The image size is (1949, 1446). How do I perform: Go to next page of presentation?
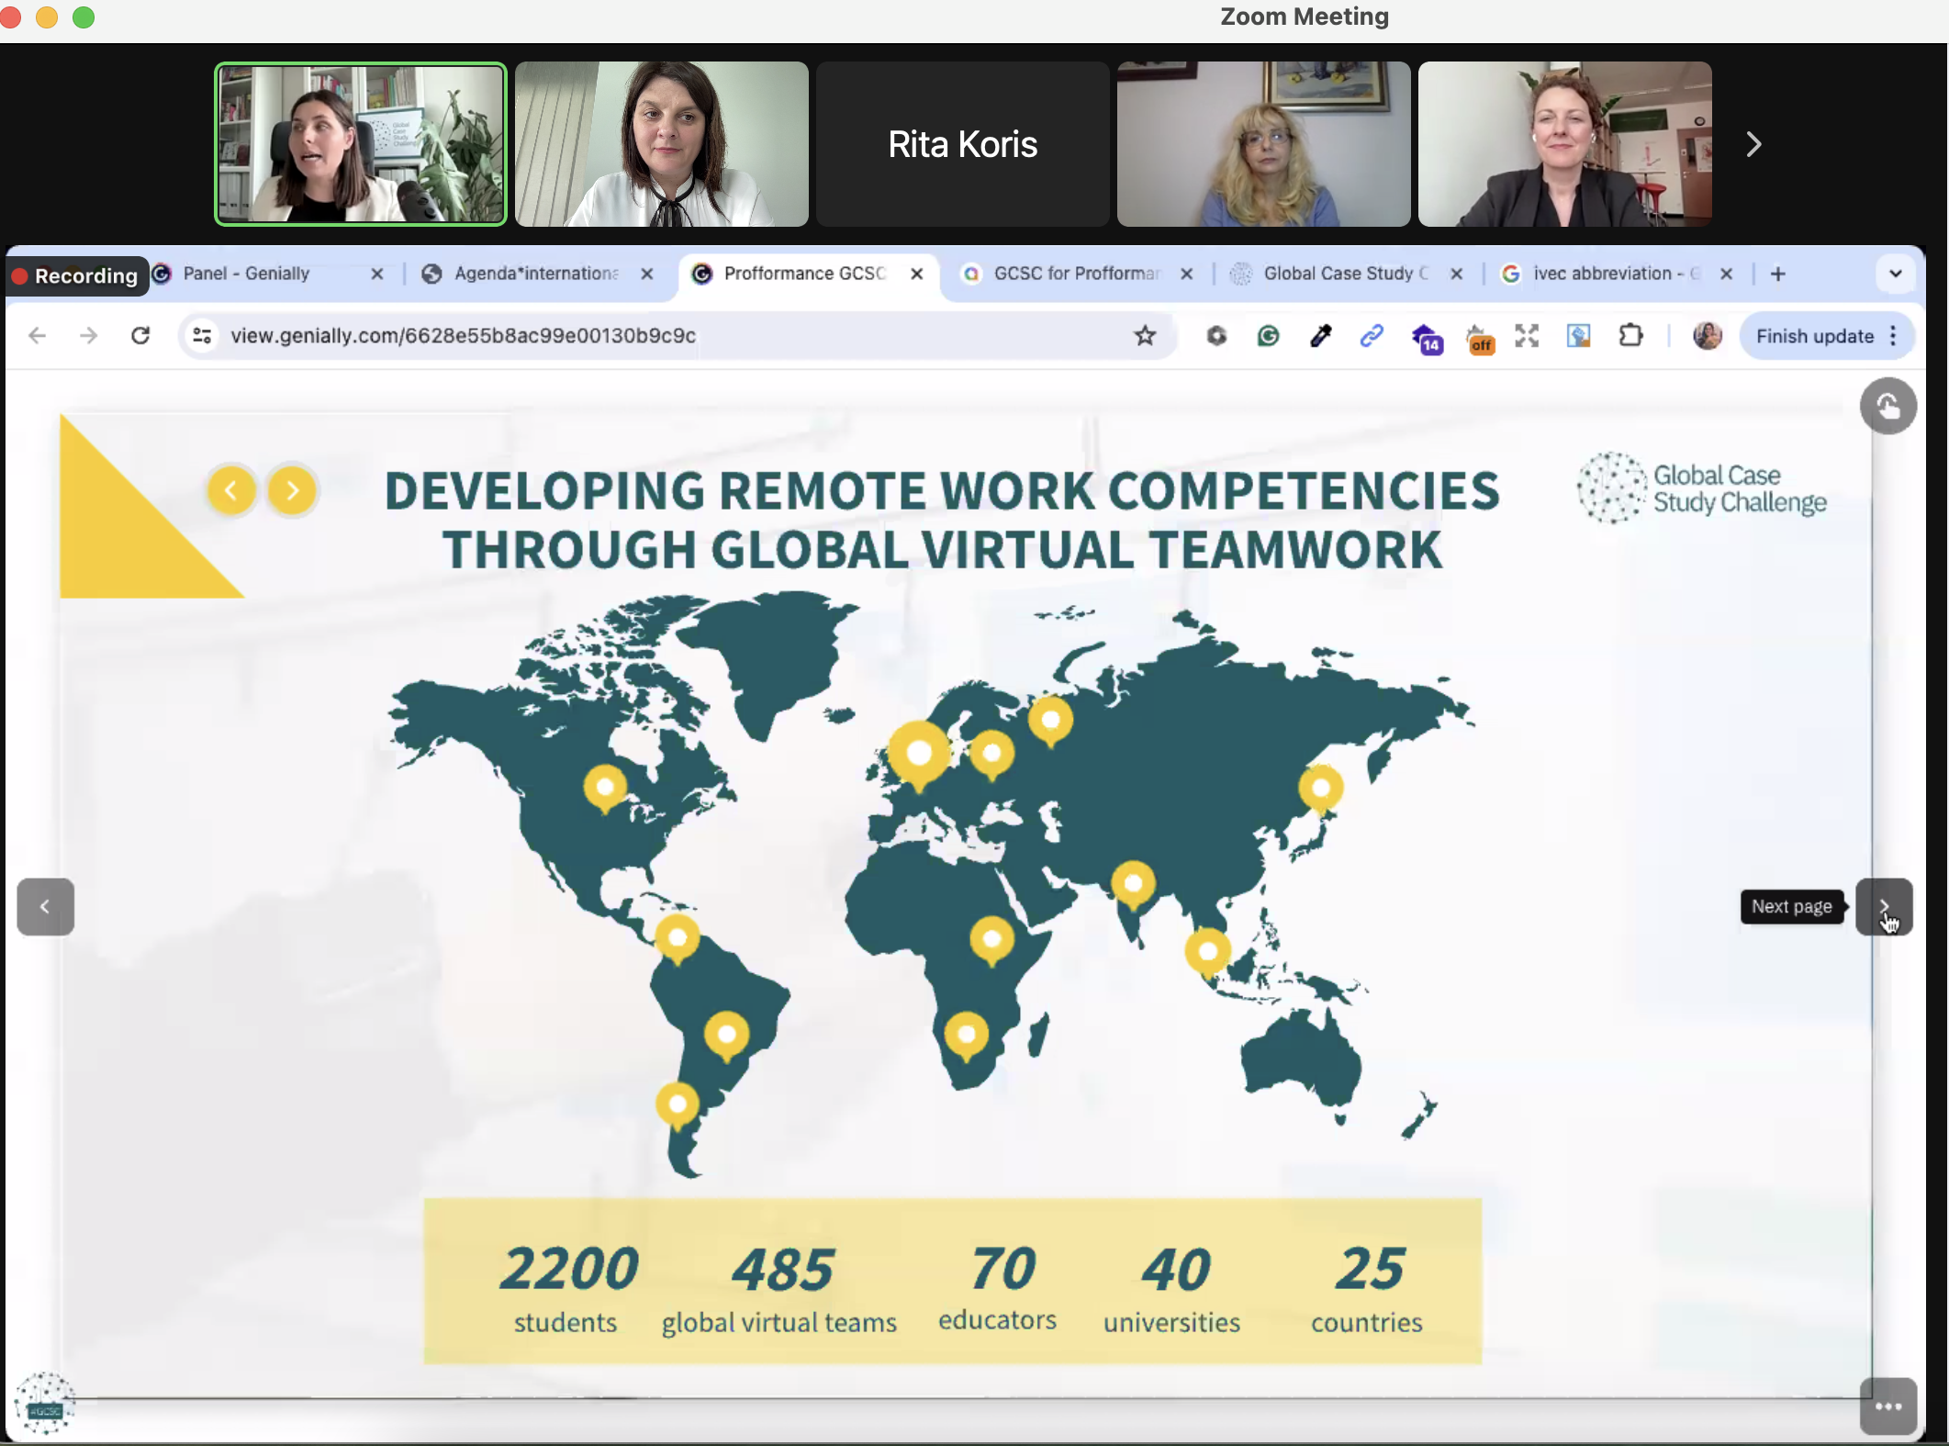tap(1883, 906)
